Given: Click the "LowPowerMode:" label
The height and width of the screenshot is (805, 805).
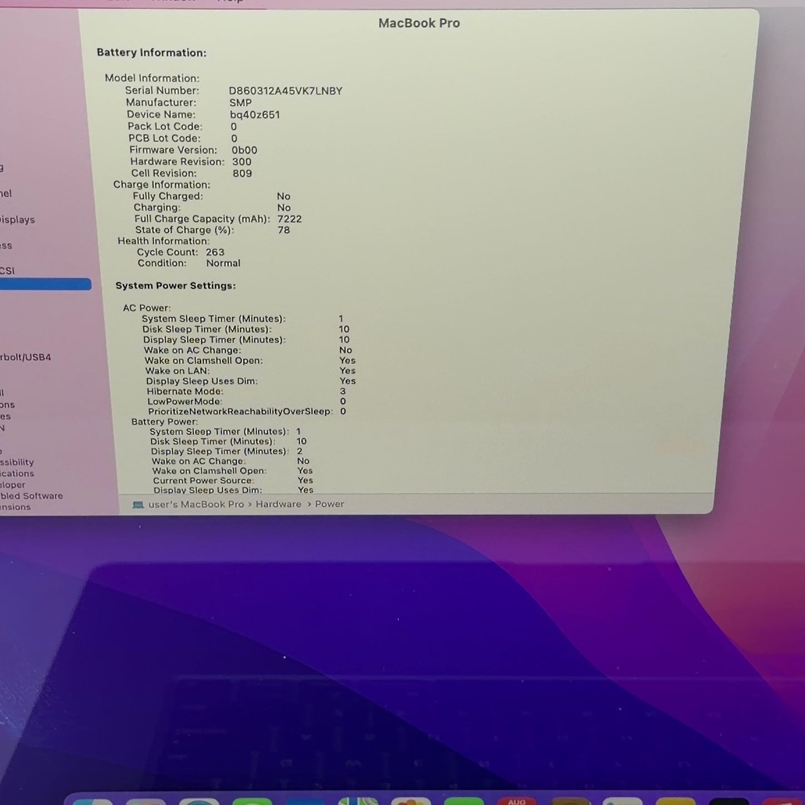Looking at the screenshot, I should [184, 402].
